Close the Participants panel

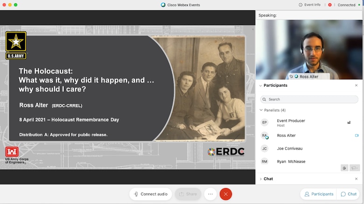pos(356,85)
